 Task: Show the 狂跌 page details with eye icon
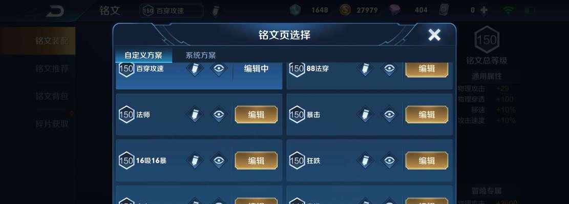point(389,160)
